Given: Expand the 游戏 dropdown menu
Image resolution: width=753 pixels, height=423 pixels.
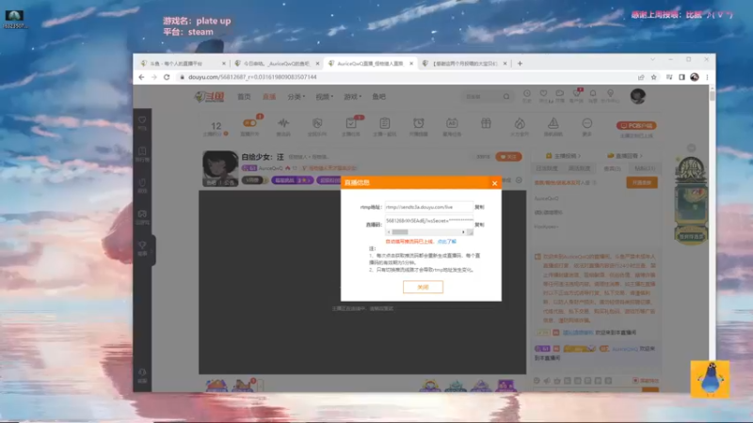Looking at the screenshot, I should pos(352,97).
